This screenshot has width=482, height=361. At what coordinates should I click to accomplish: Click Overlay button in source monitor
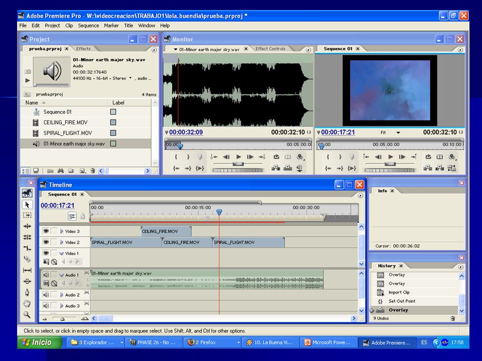tap(288, 167)
